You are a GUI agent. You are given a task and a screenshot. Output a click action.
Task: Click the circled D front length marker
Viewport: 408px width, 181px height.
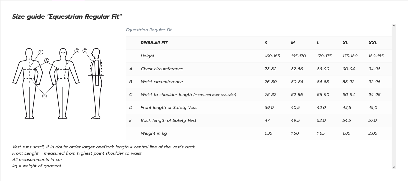click(x=77, y=51)
